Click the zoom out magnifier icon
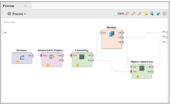 pos(140,14)
